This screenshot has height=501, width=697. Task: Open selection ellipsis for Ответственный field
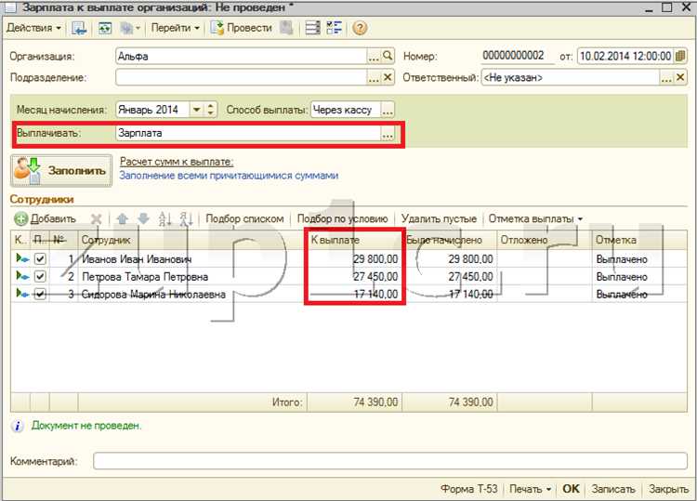tap(666, 78)
